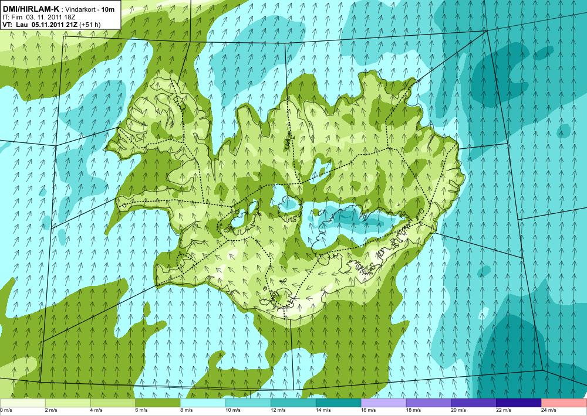Select the indigo 20–22 m/s legend swatch
587x416 pixels.
[474, 403]
